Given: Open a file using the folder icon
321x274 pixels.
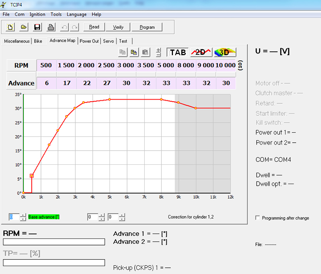Looking at the screenshot, I should coord(24,27).
